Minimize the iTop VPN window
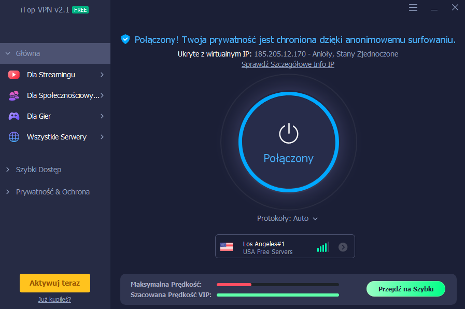 point(434,10)
